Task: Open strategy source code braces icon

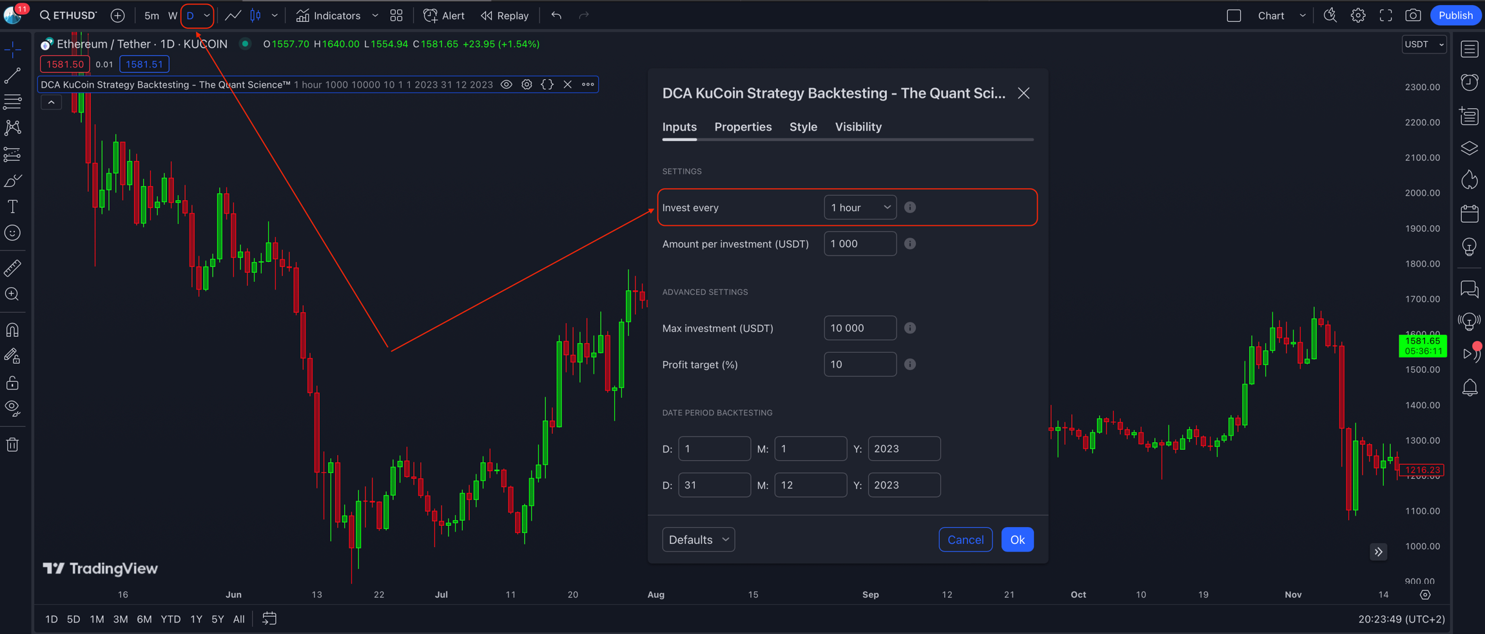Action: 547,84
